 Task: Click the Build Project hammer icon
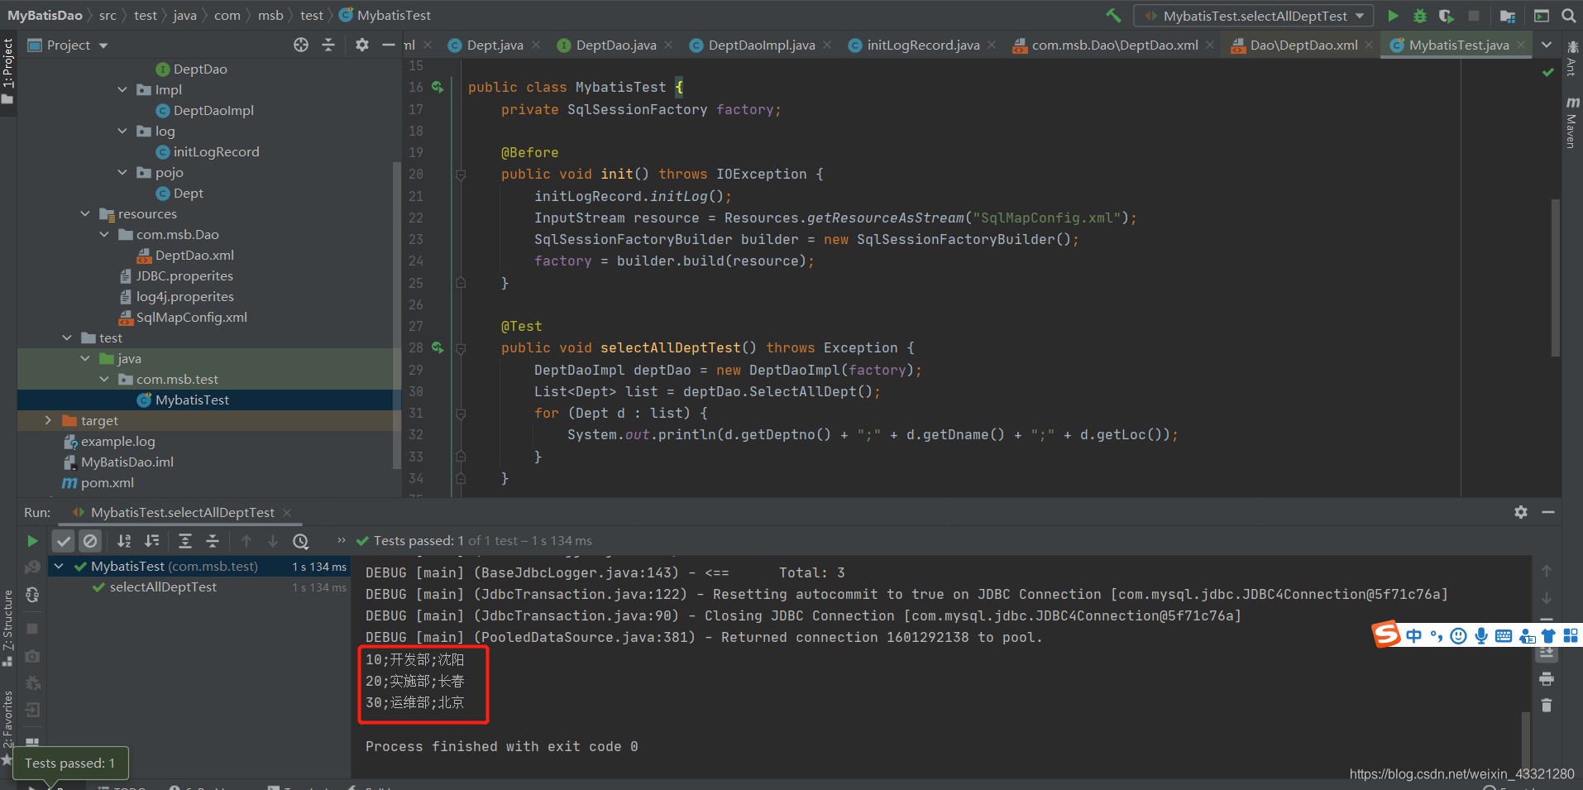point(1114,16)
